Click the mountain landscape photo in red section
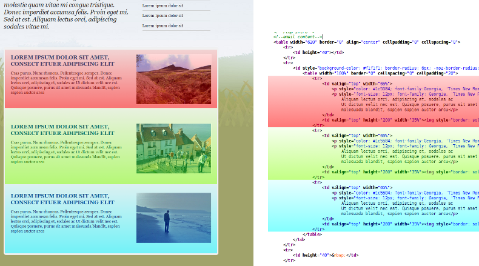 (173, 79)
